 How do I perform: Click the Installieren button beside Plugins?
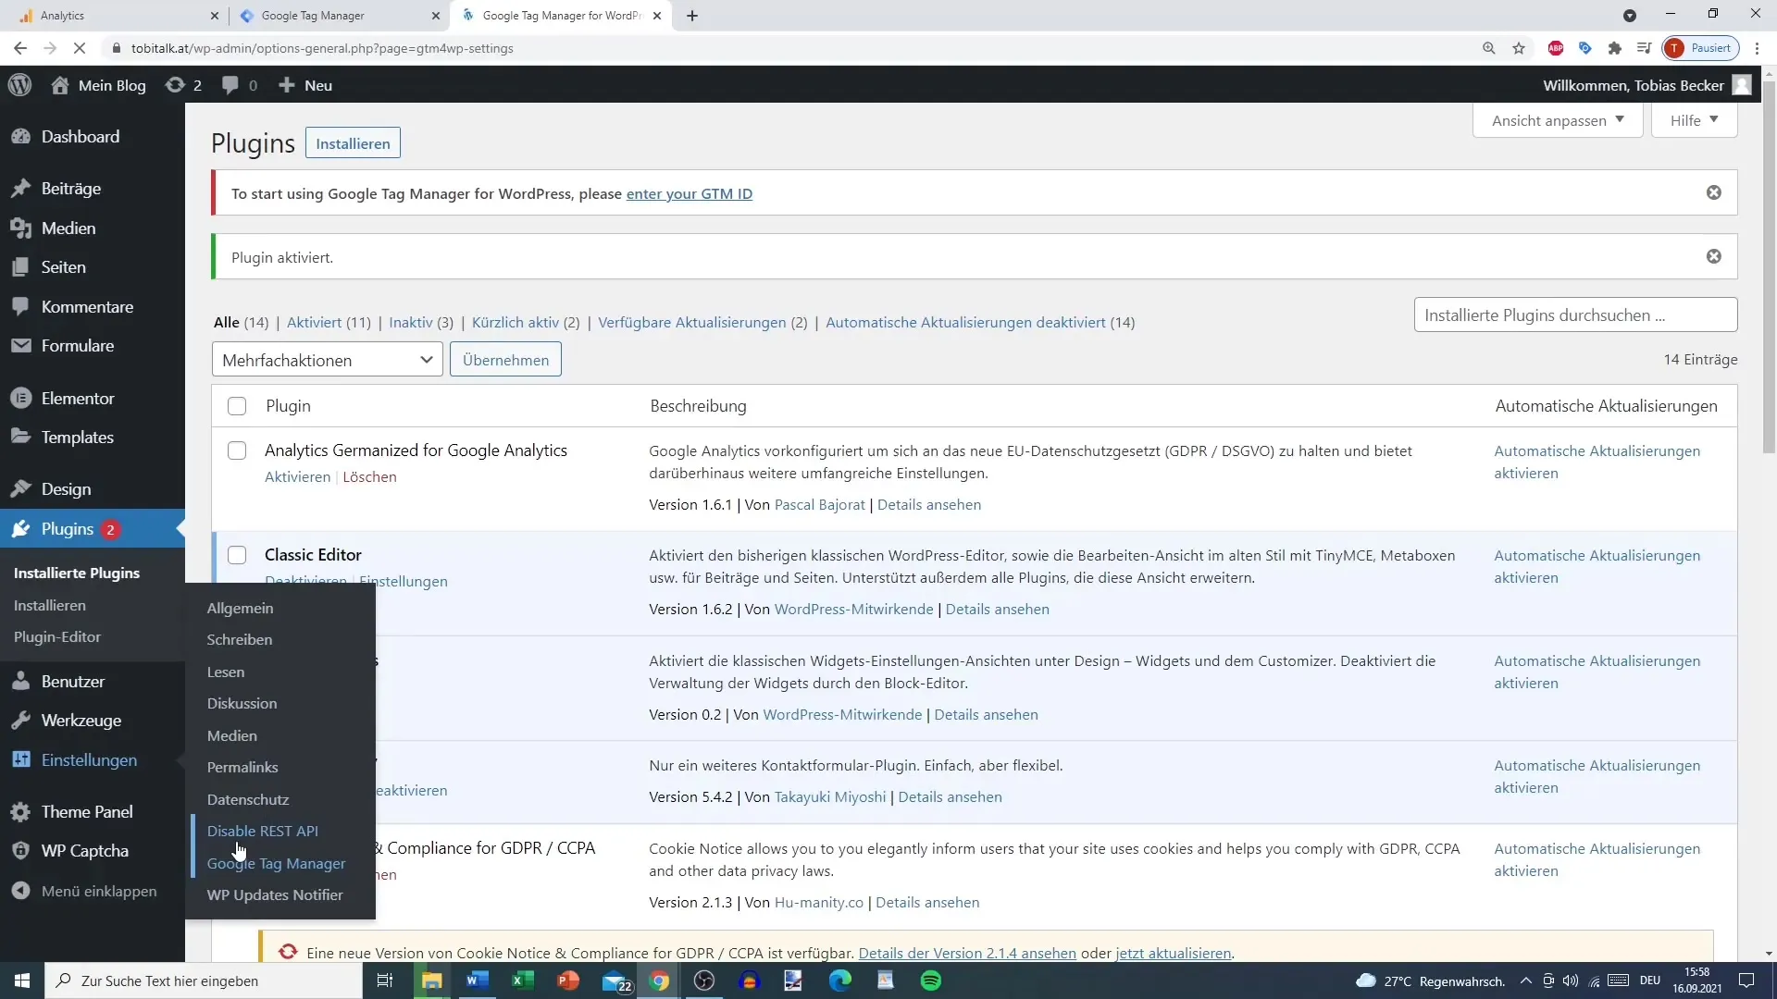(x=353, y=143)
